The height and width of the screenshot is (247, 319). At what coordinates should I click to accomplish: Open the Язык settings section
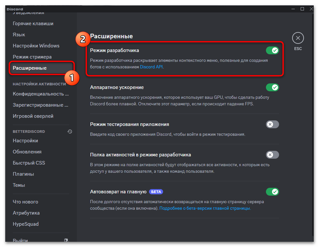(x=19, y=35)
